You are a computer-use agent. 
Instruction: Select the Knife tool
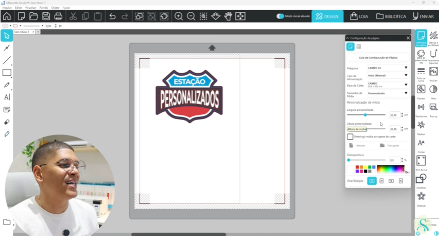pyautogui.click(x=7, y=134)
